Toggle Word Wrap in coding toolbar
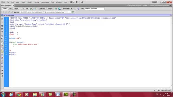This screenshot has height=97, width=173. [x=2, y=48]
